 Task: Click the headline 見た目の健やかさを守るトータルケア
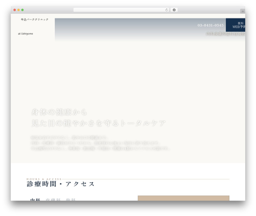coord(98,123)
